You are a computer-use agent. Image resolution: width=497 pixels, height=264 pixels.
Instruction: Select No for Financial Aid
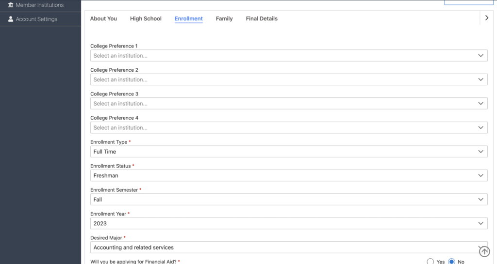click(451, 262)
